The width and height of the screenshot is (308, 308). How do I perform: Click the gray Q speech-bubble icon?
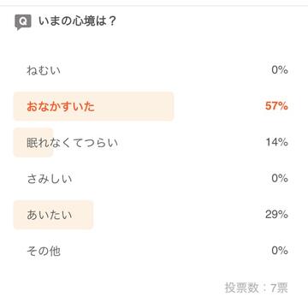23,22
